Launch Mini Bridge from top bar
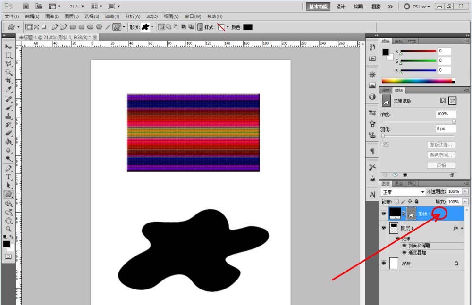The height and width of the screenshot is (305, 472). tap(39, 6)
